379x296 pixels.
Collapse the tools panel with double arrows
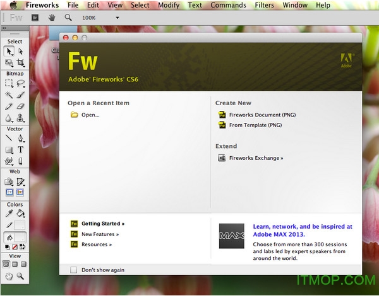point(4,28)
